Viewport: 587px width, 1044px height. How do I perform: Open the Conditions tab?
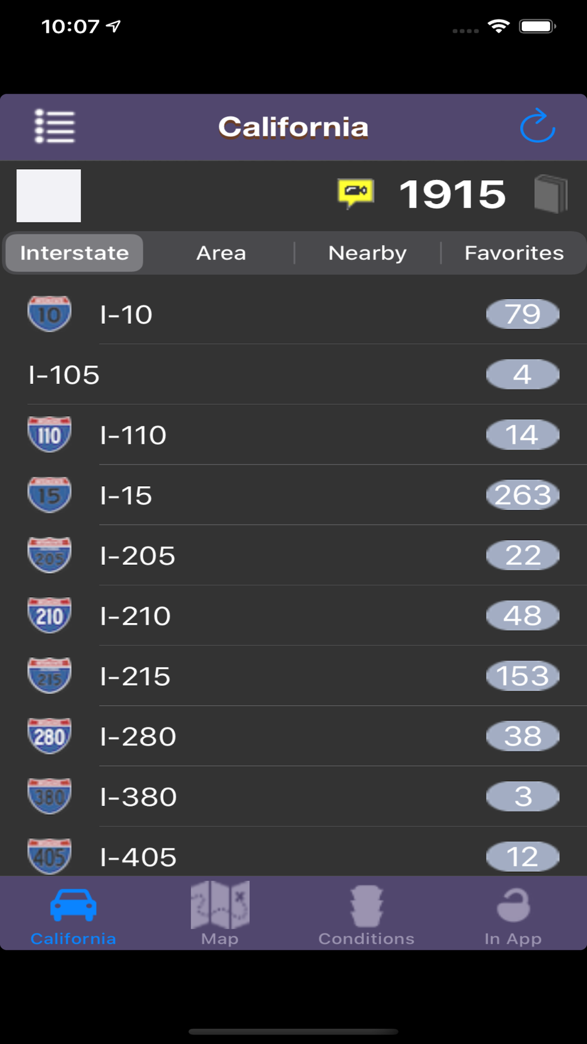coord(366,913)
